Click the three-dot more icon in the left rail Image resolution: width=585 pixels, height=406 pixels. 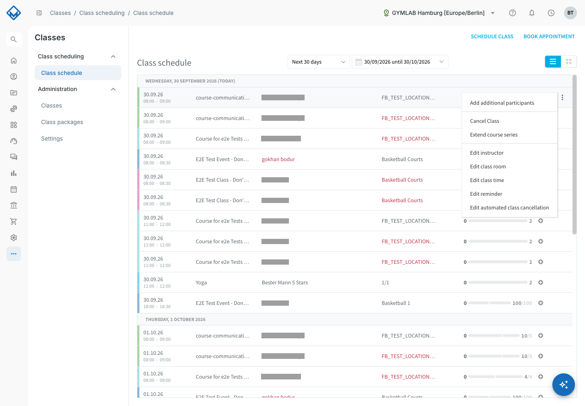point(14,254)
